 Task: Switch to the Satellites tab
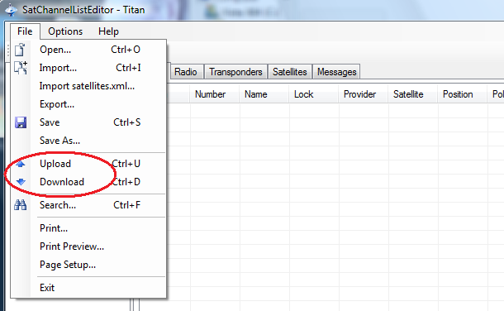pos(290,72)
